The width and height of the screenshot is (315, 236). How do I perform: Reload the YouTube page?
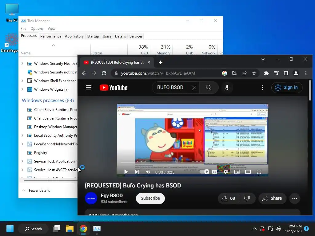tap(104, 73)
